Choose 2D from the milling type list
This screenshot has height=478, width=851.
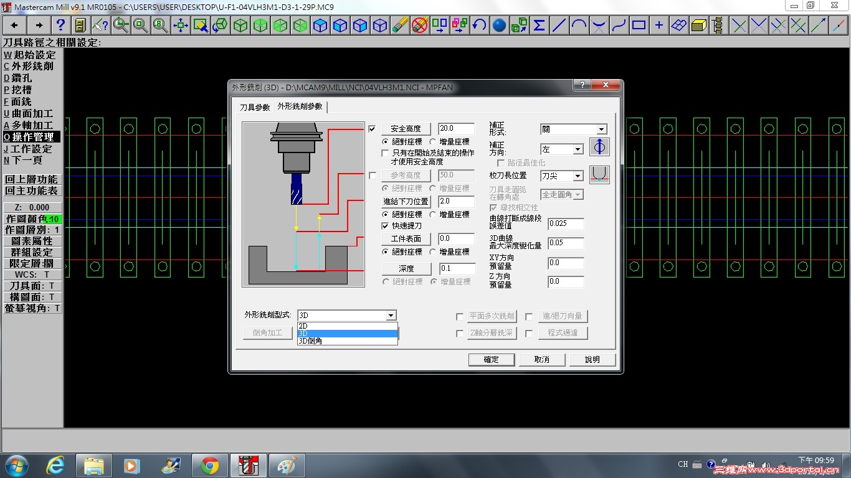(348, 326)
